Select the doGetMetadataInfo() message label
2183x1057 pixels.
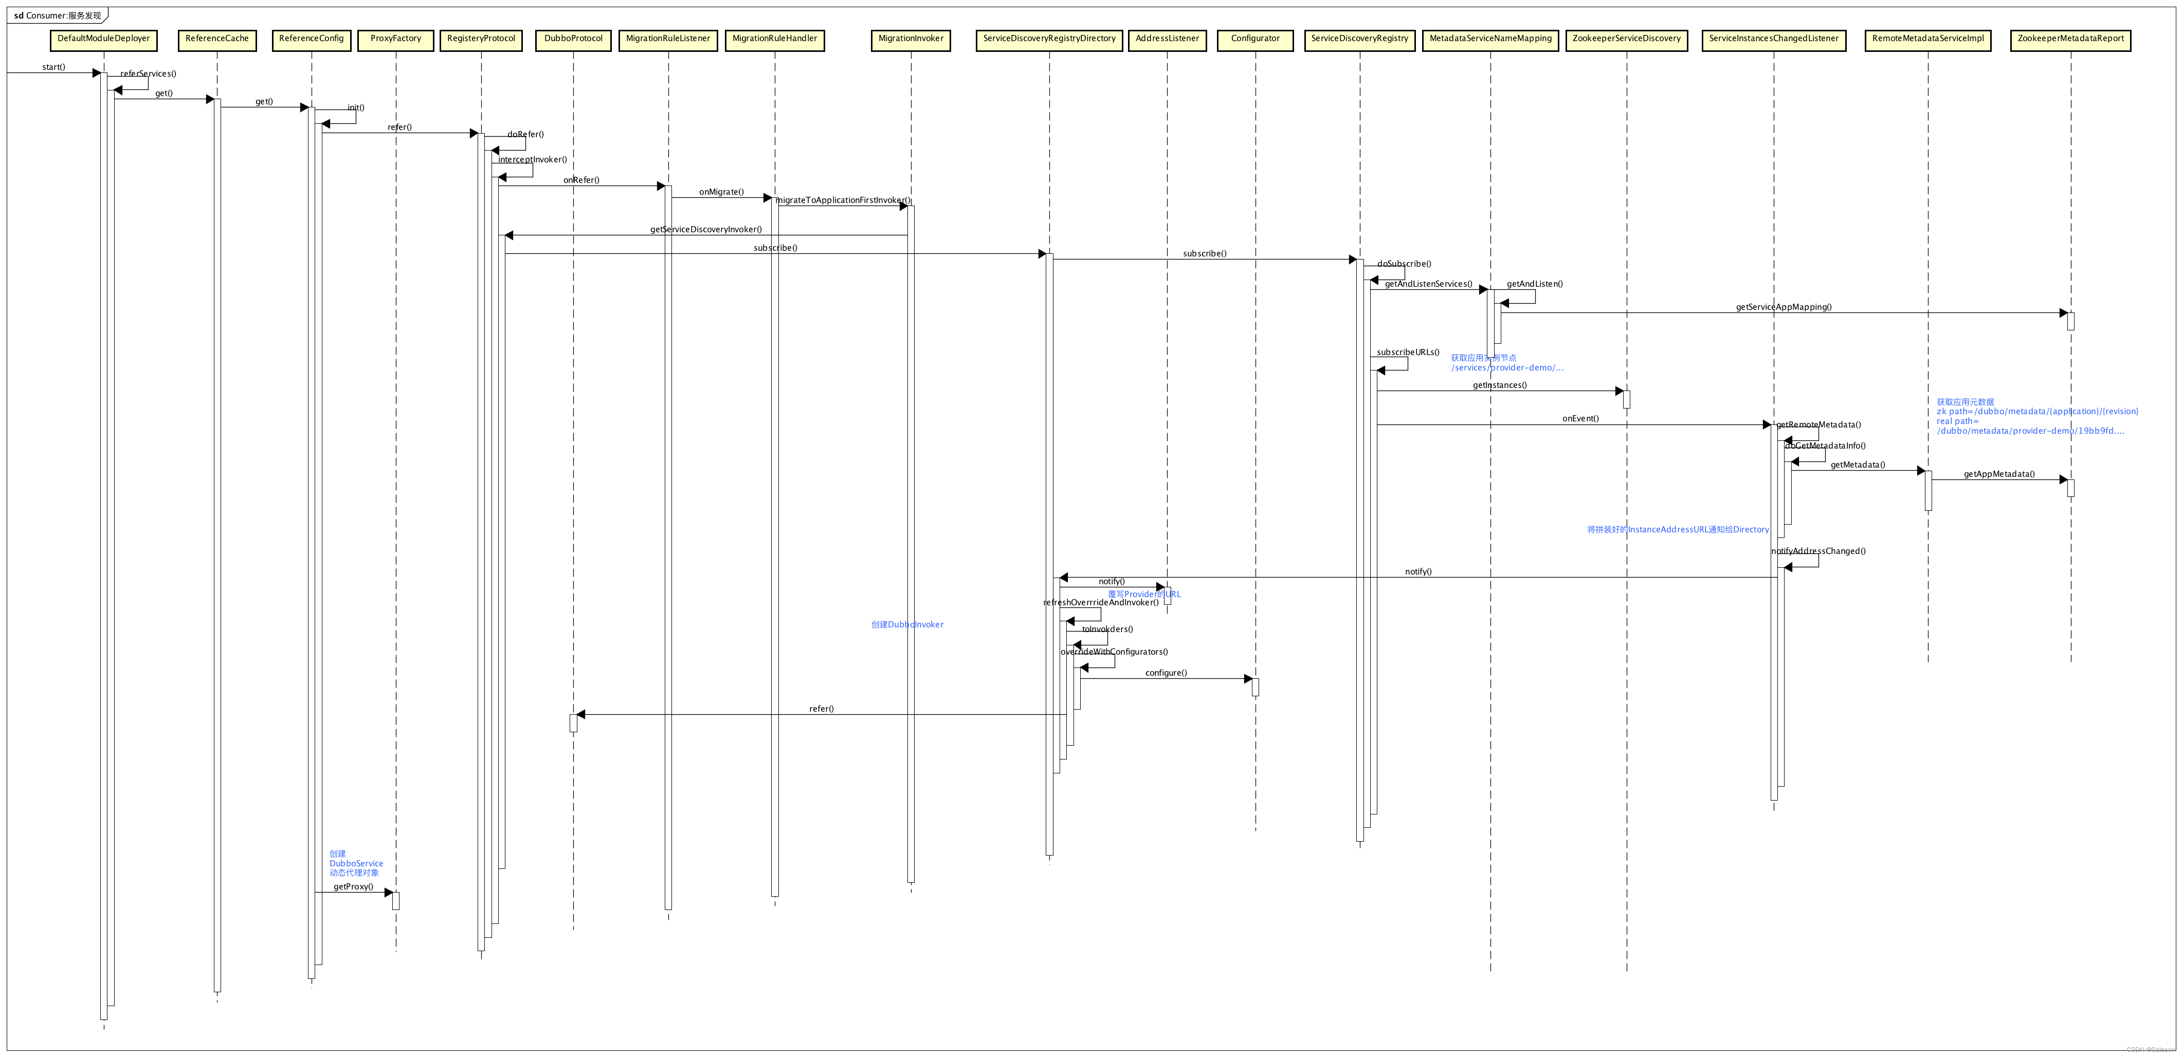pos(1825,446)
